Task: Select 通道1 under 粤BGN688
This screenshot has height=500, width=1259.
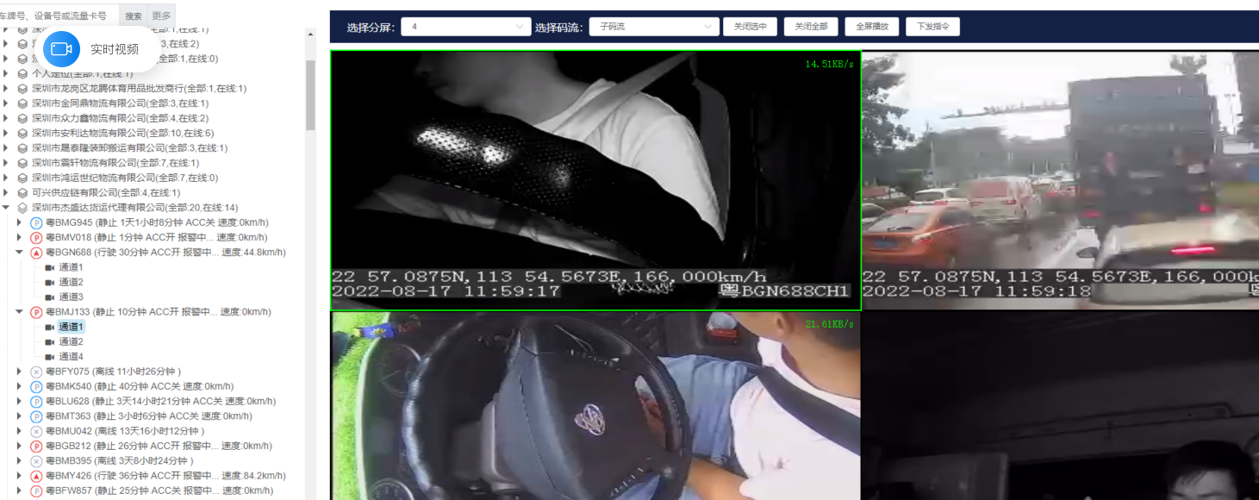Action: tap(71, 267)
